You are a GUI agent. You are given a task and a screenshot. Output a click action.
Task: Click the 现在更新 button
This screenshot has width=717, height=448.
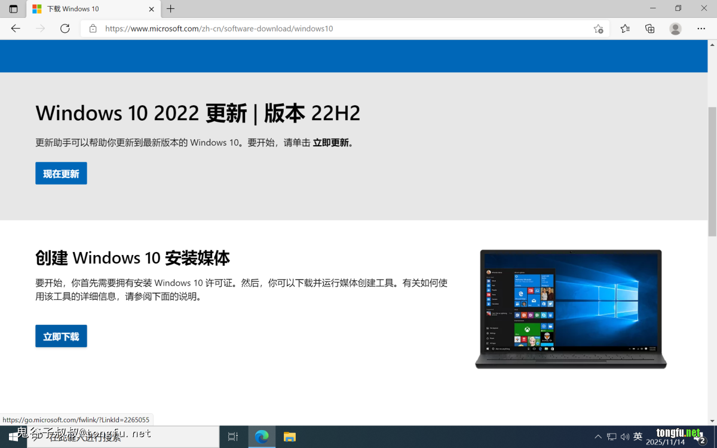[61, 173]
